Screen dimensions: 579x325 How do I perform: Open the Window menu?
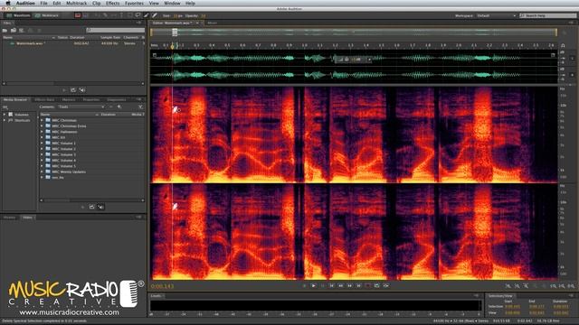[x=172, y=3]
